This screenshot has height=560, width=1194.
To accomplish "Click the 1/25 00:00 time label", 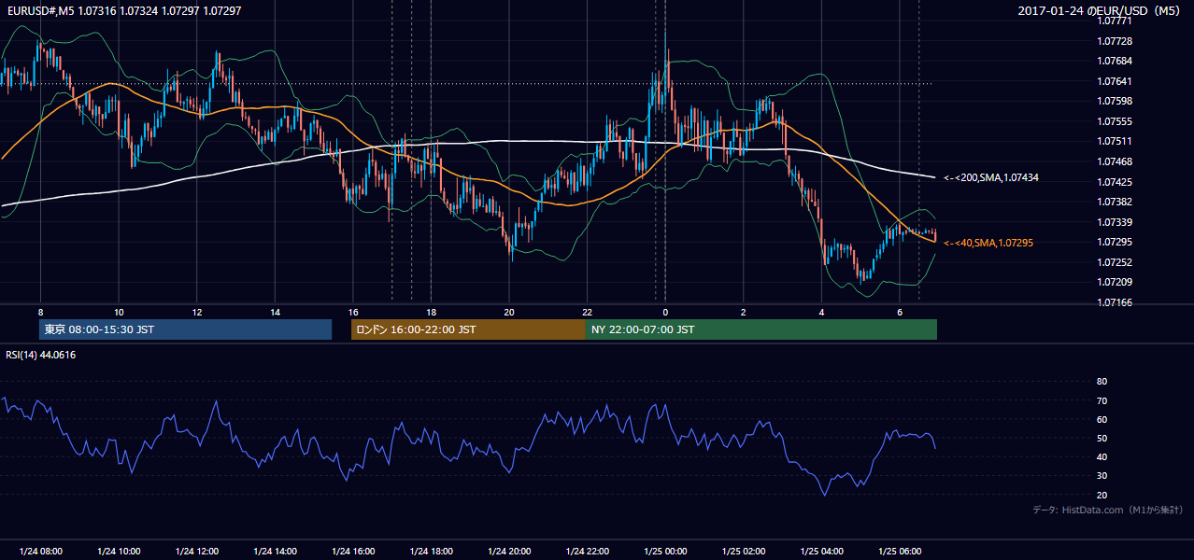I will pos(665,551).
